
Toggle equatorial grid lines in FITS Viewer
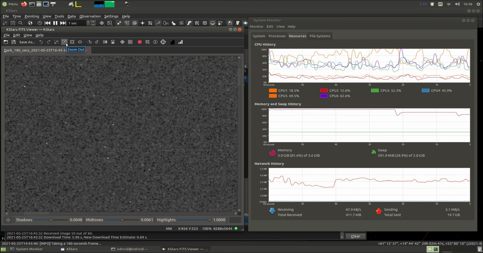pyautogui.click(x=147, y=42)
